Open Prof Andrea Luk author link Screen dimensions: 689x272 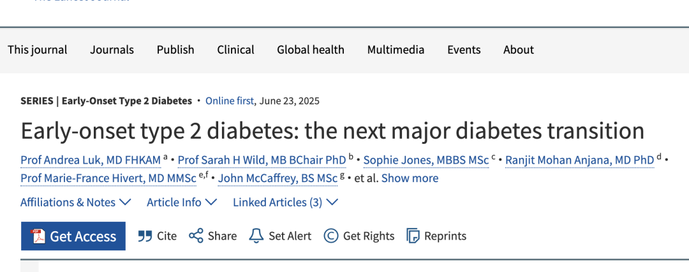coord(91,161)
